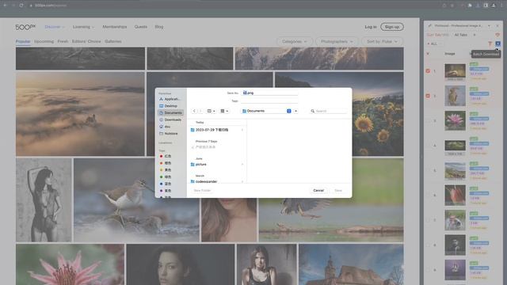Open the Documents location dropdown in dialog
The image size is (507, 285).
[266, 111]
